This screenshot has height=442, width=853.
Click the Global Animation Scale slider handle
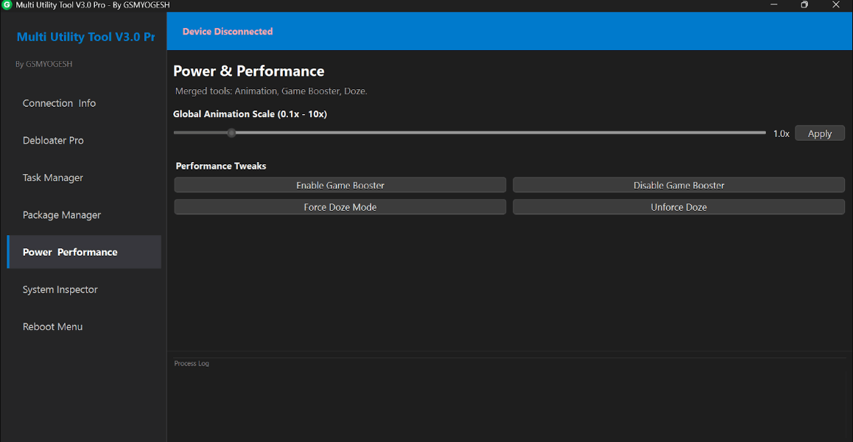tap(231, 133)
